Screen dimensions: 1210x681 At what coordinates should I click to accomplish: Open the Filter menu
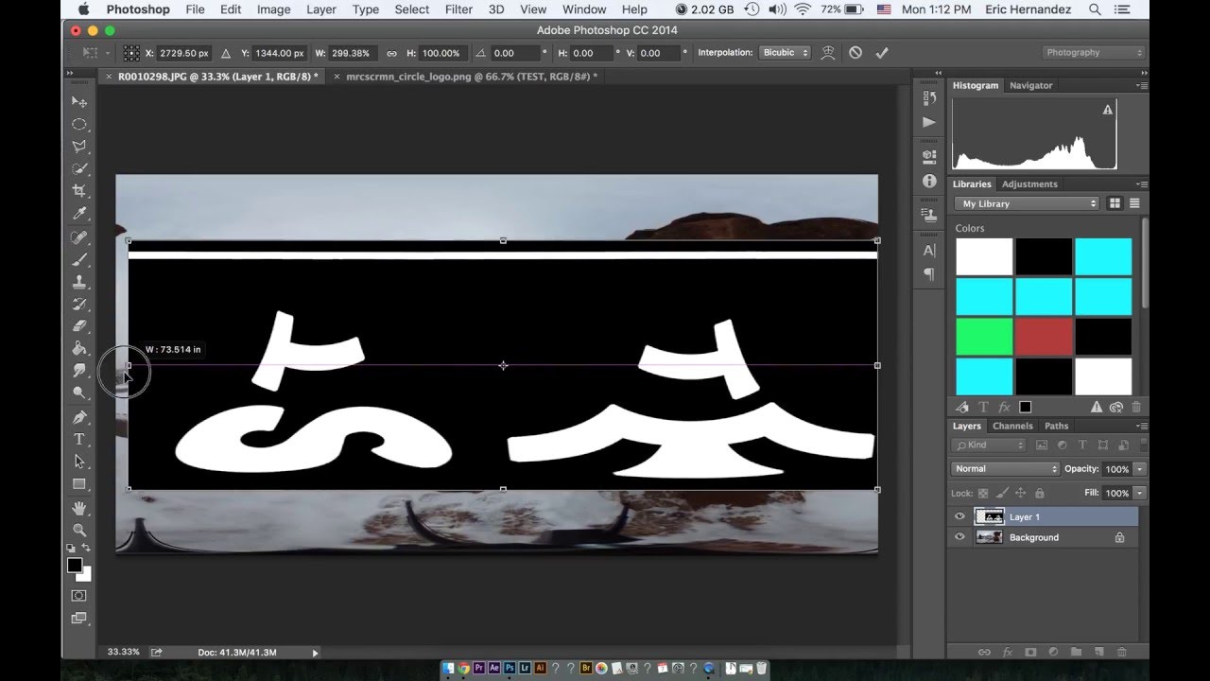point(458,9)
